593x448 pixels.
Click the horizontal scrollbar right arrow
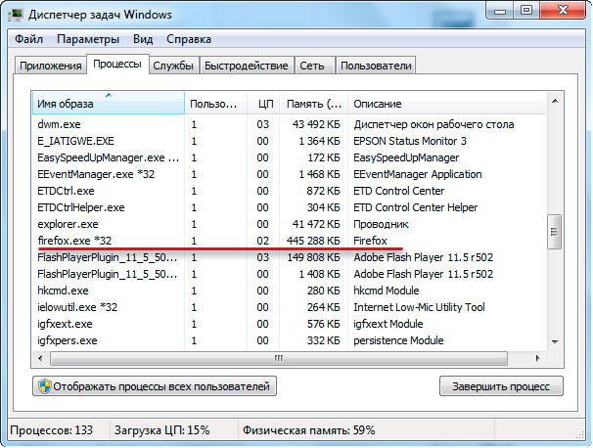coord(537,358)
